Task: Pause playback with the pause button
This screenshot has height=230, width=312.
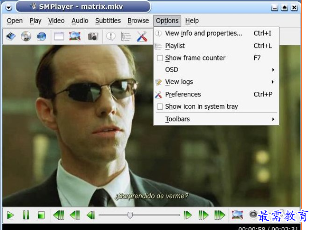Action: pos(26,215)
